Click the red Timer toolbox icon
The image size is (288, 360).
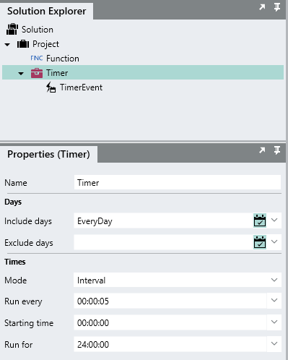[37, 73]
